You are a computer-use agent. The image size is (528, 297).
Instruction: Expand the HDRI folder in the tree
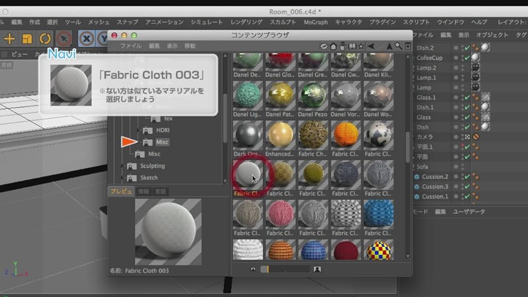tap(138, 130)
